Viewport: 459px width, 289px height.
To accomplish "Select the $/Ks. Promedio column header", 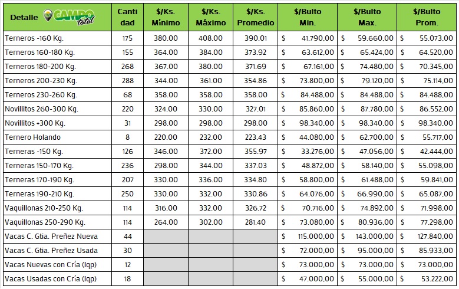I will (255, 17).
